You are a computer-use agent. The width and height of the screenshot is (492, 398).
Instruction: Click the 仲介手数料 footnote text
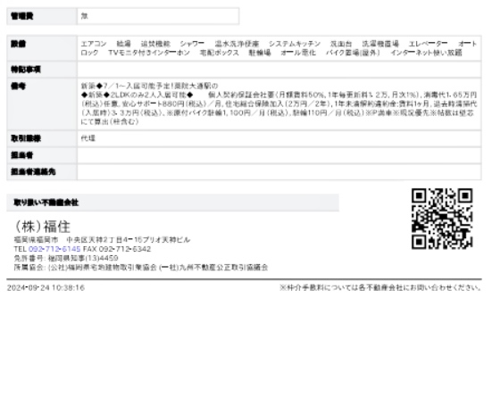click(x=380, y=287)
